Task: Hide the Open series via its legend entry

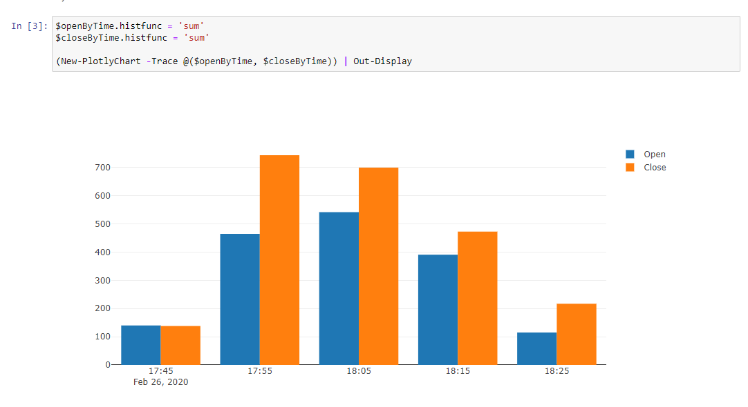Action: point(653,154)
